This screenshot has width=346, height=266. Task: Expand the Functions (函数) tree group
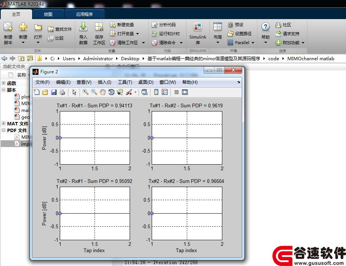pyautogui.click(x=3, y=83)
